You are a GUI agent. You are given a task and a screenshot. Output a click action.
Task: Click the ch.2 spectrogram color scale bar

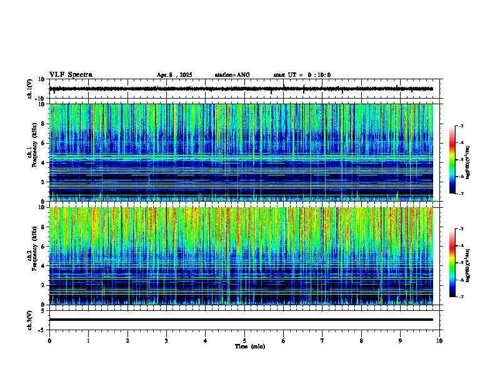(x=452, y=263)
